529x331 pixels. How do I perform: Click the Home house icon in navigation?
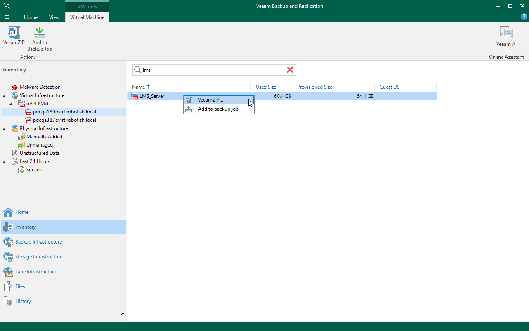pyautogui.click(x=8, y=212)
